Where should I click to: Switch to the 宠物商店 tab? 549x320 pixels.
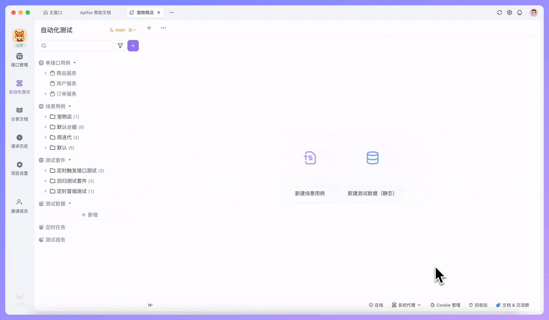pyautogui.click(x=145, y=12)
